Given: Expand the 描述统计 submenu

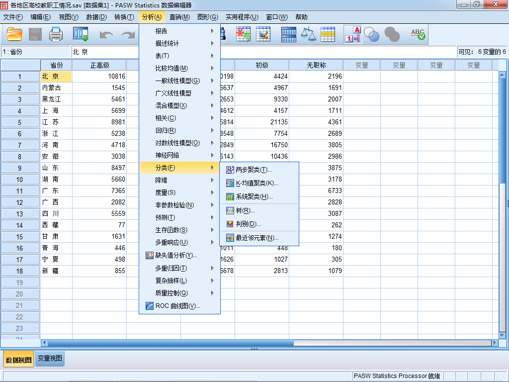Looking at the screenshot, I should point(179,43).
